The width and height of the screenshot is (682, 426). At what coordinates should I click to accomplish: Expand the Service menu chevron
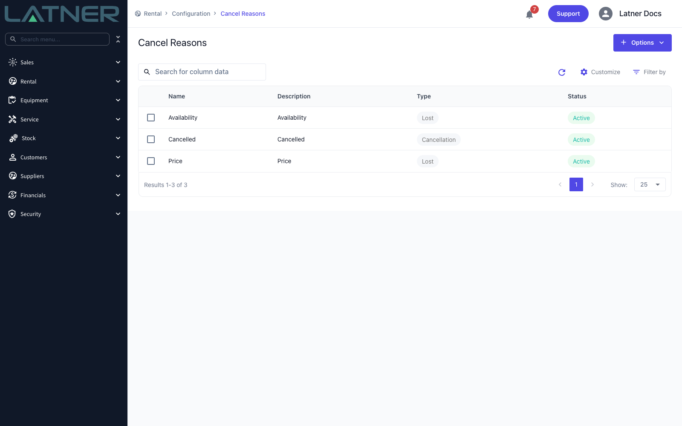tap(118, 119)
